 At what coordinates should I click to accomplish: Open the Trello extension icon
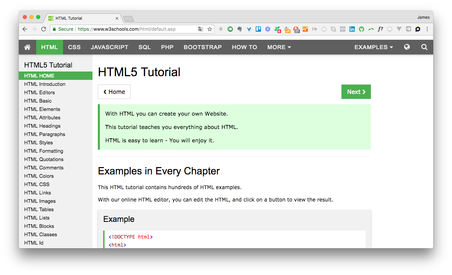click(x=258, y=29)
